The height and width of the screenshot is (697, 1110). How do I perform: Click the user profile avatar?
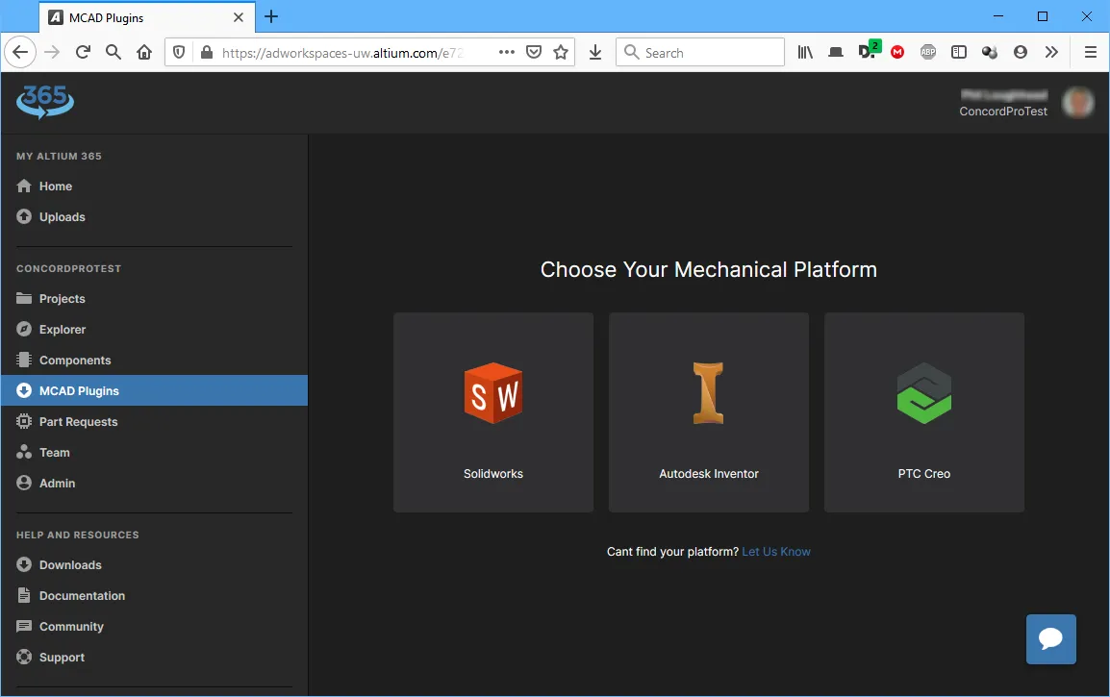(1077, 102)
